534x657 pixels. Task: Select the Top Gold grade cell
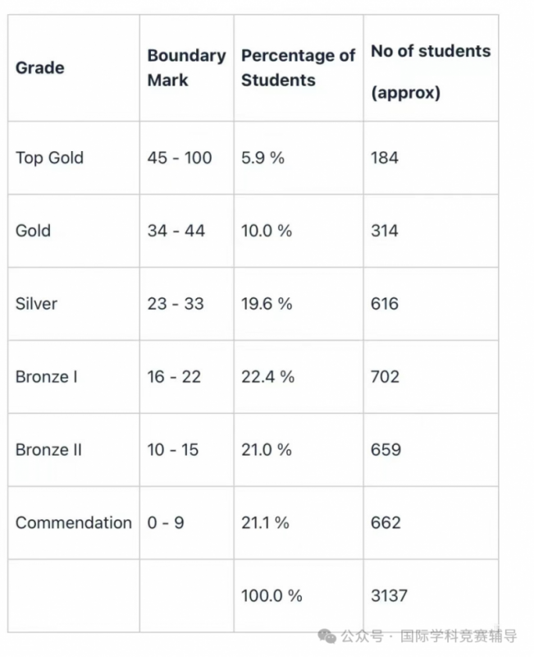(x=74, y=158)
